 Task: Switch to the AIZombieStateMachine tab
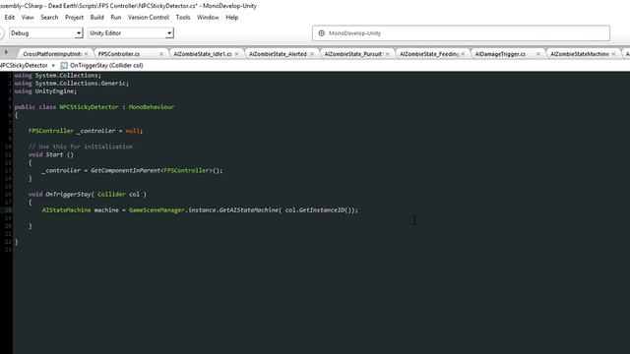tap(580, 54)
